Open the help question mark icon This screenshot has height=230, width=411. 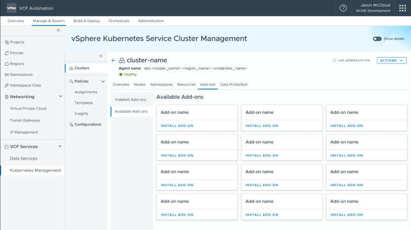[343, 8]
